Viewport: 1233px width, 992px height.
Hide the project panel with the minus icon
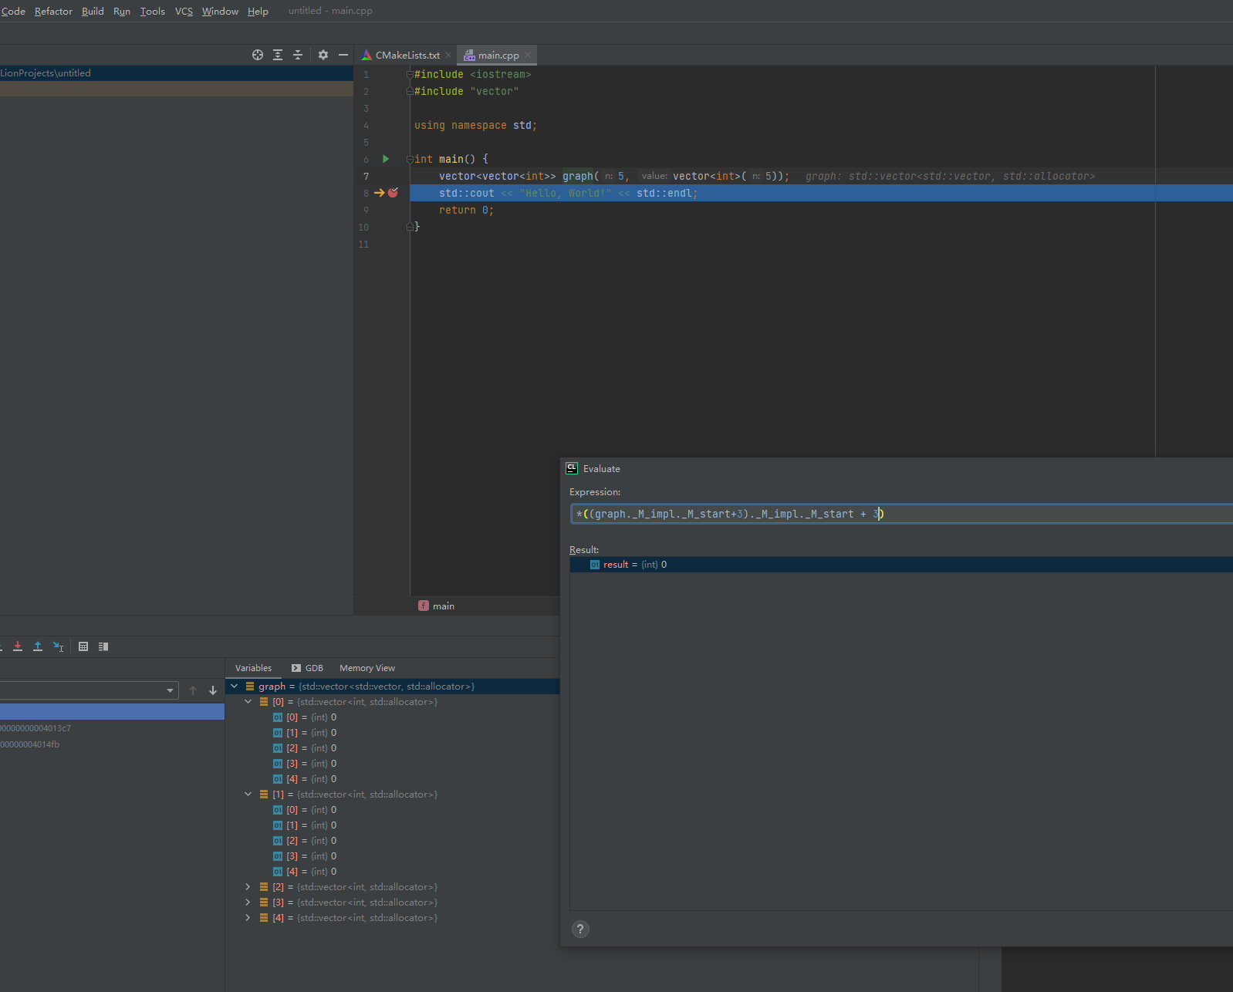tap(343, 55)
